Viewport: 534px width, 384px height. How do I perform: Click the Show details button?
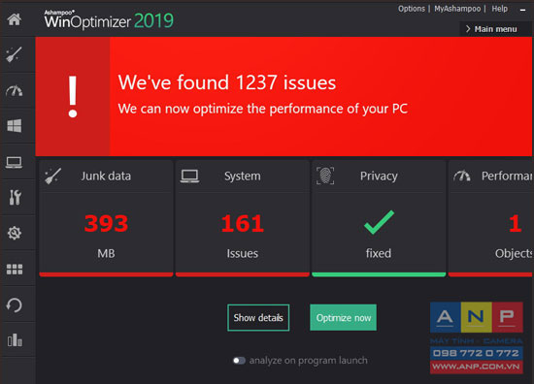[258, 318]
